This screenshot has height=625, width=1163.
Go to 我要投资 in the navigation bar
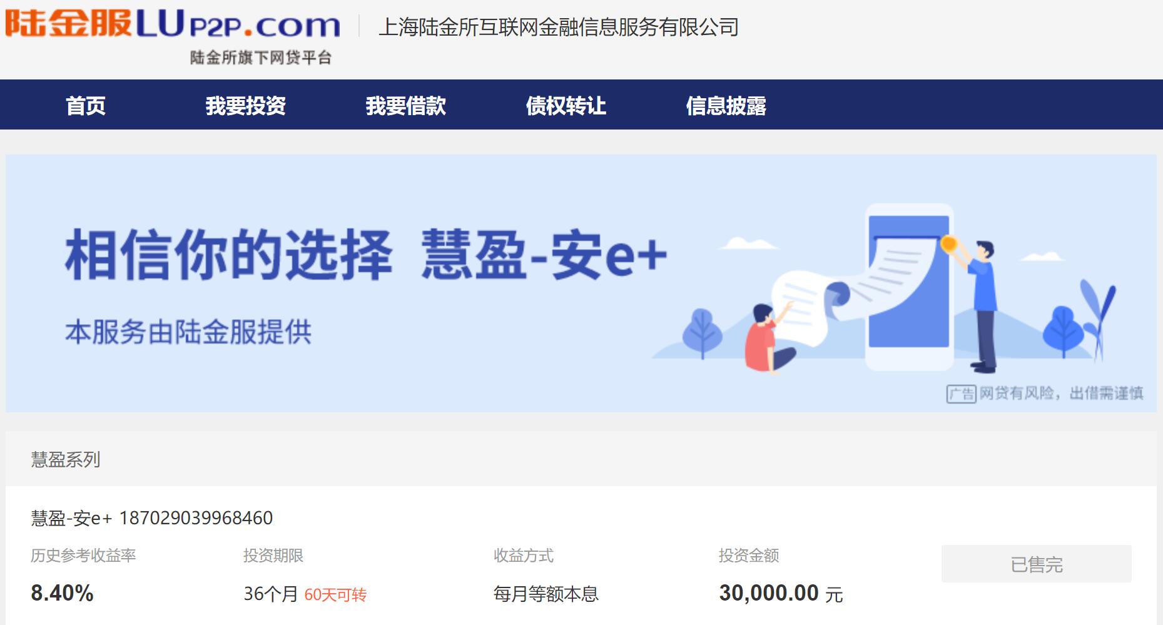(246, 106)
